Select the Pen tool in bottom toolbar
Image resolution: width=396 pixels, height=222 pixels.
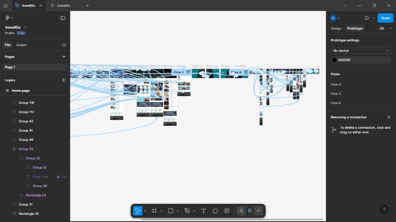point(187,211)
